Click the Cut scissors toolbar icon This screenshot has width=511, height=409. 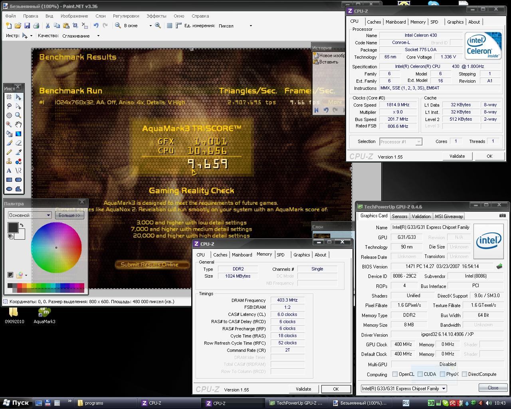(48, 26)
